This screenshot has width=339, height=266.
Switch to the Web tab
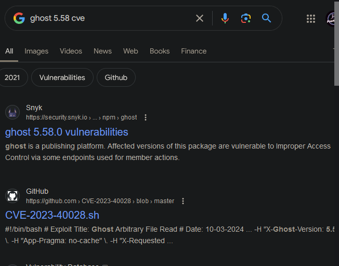click(131, 51)
